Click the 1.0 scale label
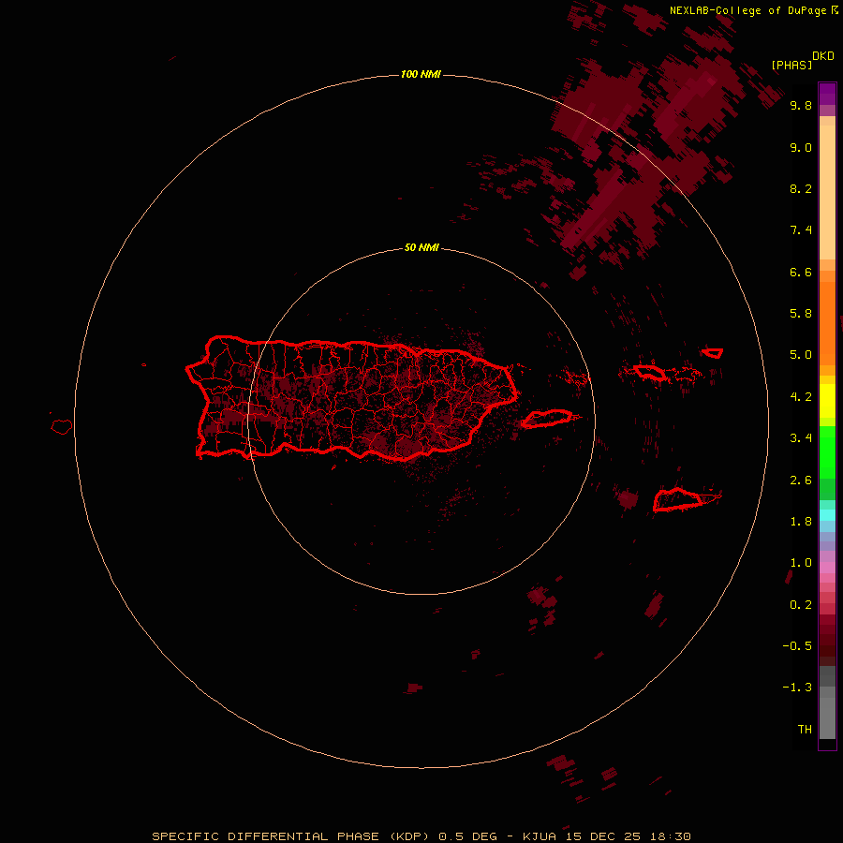The height and width of the screenshot is (843, 843). tap(801, 563)
